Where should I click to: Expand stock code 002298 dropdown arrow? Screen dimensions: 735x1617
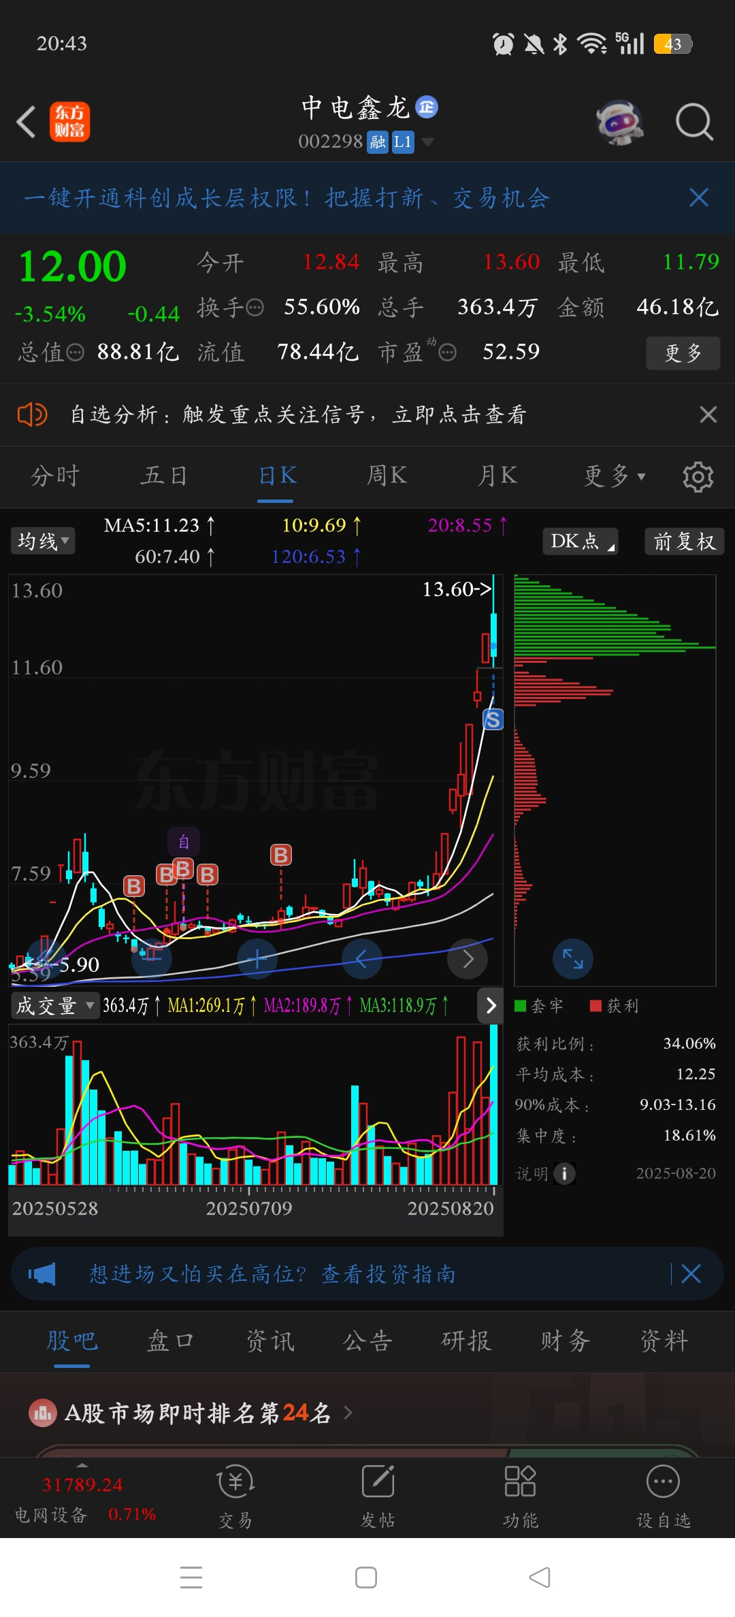point(427,142)
